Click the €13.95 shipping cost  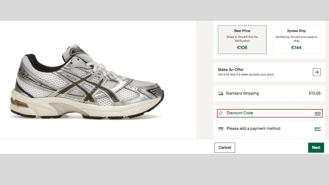[x=315, y=93]
